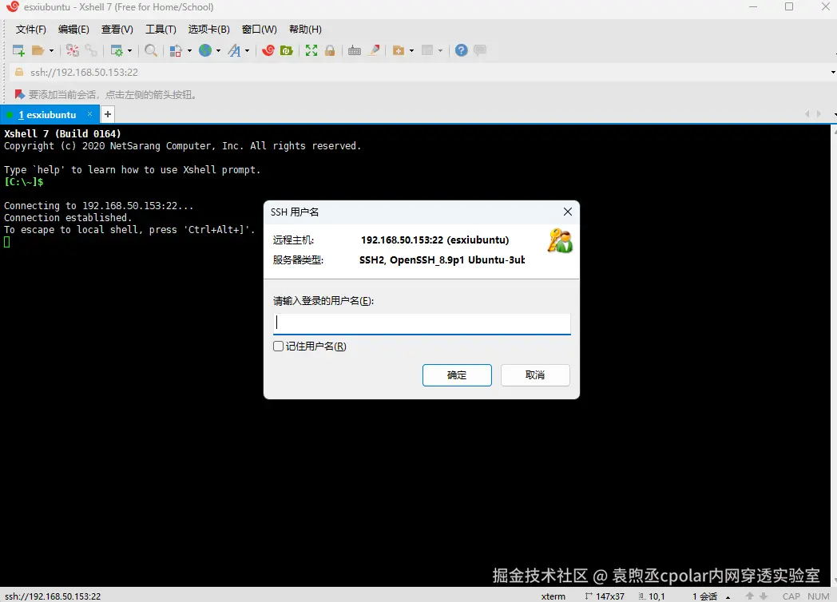
Task: Open the 帮助(H) menu
Action: coord(305,30)
